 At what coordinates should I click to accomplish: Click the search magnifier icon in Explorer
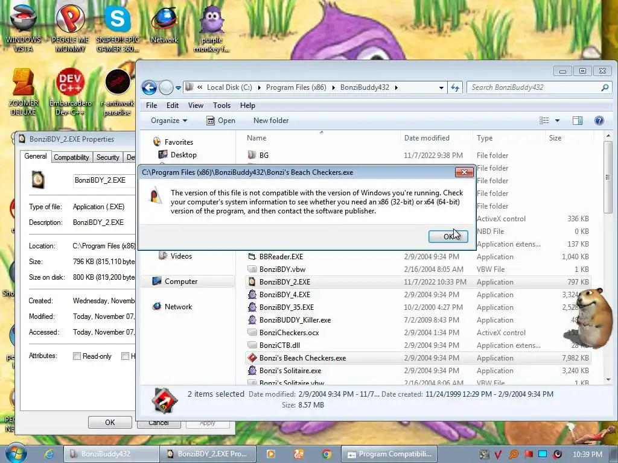(x=605, y=87)
